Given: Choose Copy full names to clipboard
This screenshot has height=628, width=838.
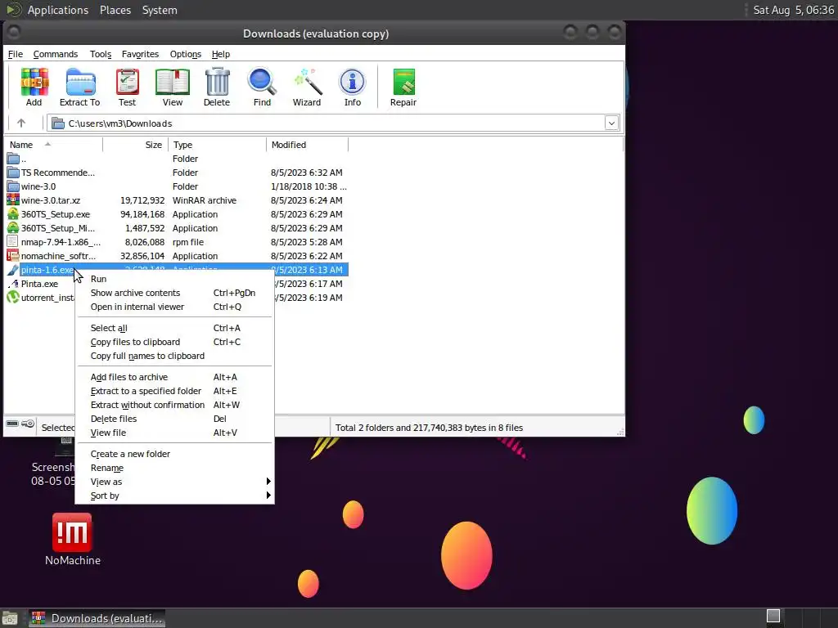Looking at the screenshot, I should point(175,356).
